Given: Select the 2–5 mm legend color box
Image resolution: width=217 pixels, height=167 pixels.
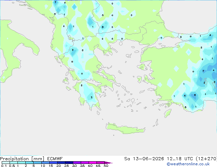Looking at the screenshot, I should [x=29, y=163].
